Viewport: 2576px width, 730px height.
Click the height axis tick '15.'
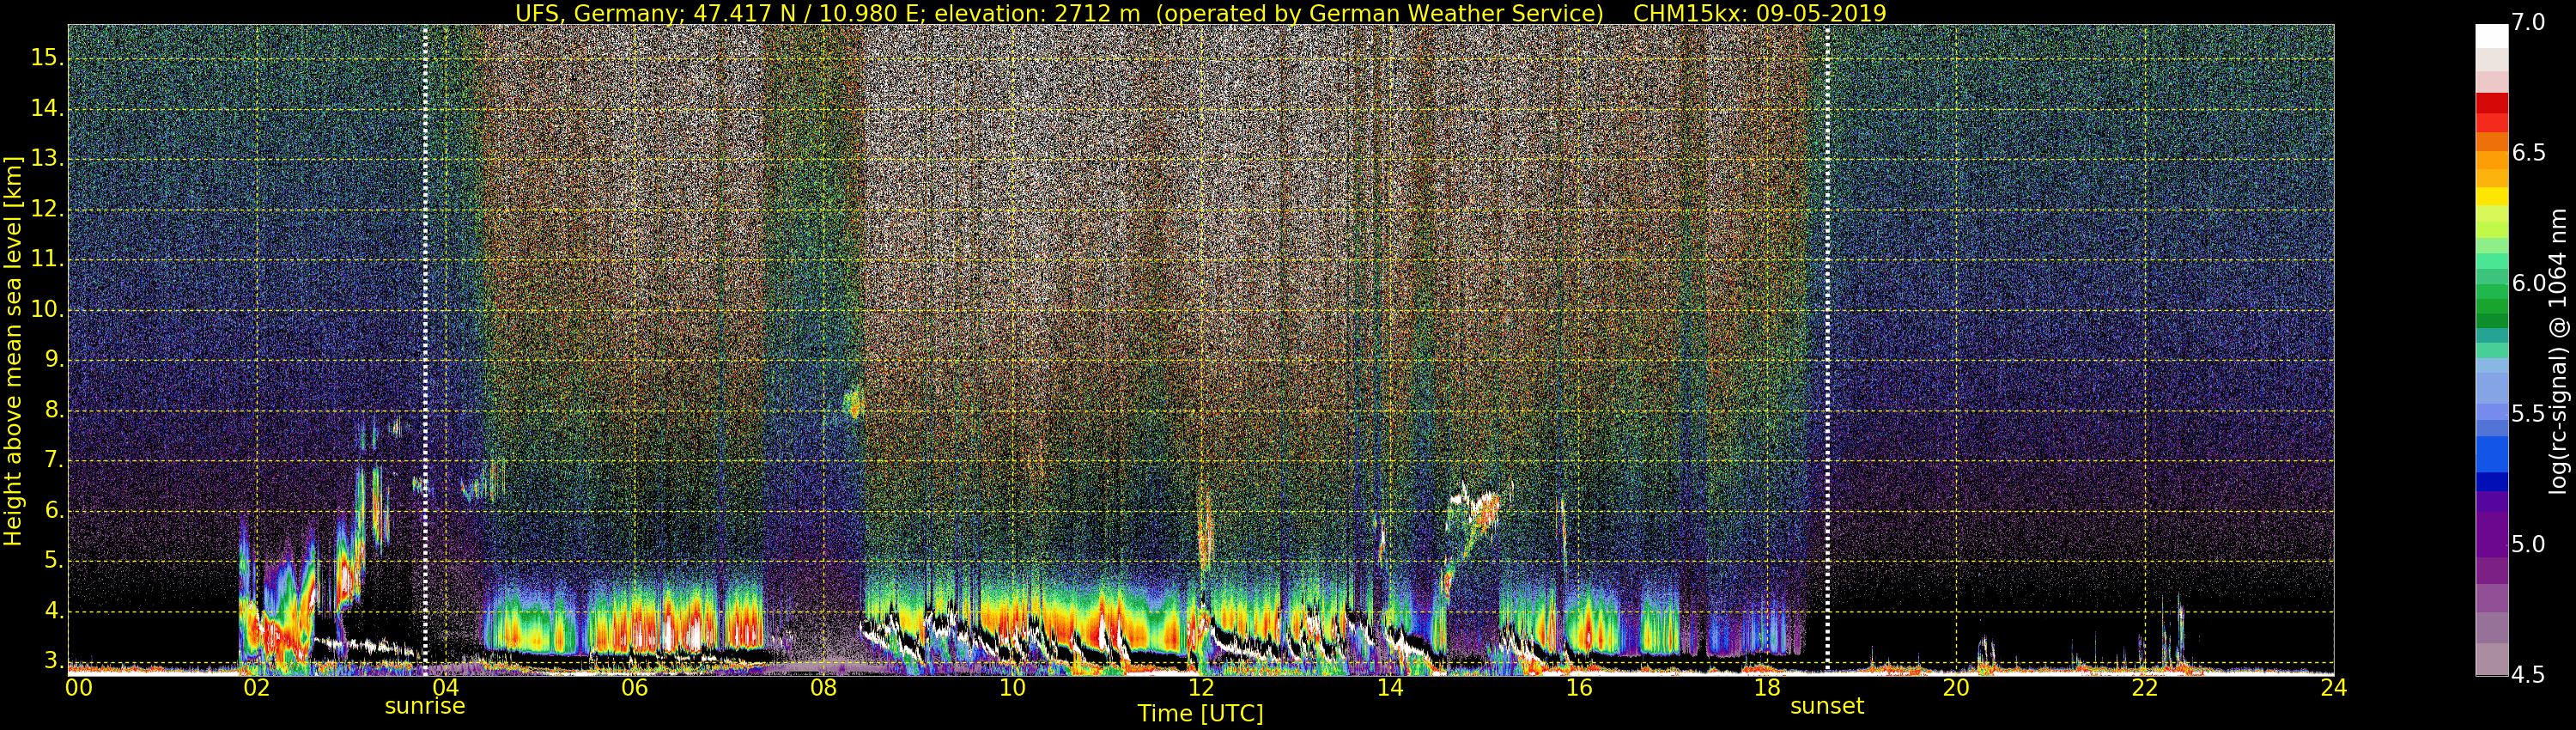[47, 58]
